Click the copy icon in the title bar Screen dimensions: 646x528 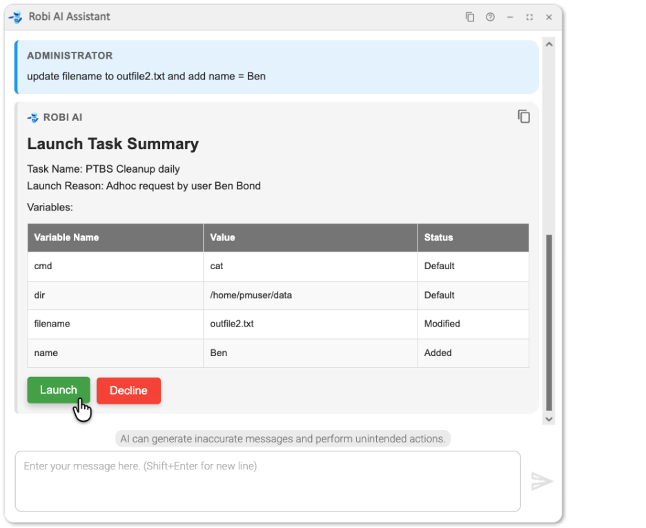pos(470,17)
